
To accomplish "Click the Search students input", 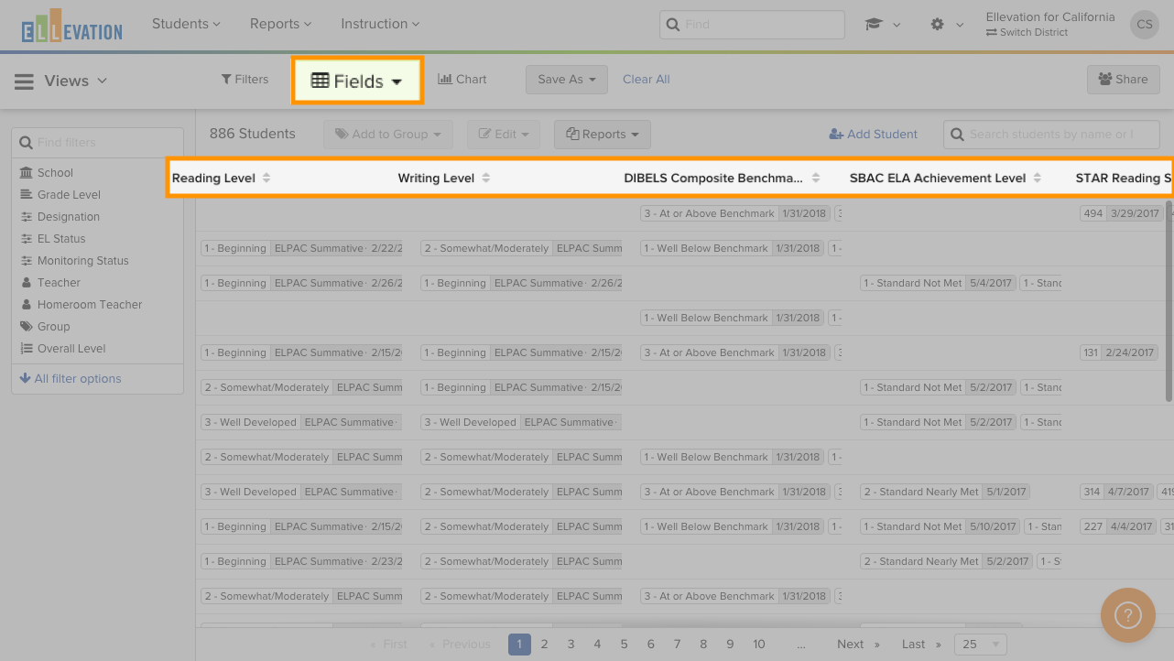I will point(1051,135).
